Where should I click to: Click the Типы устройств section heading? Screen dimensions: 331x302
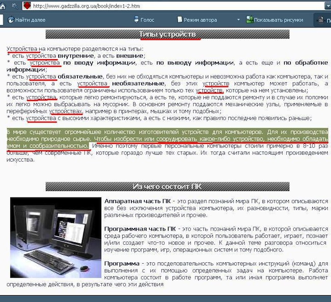click(168, 34)
